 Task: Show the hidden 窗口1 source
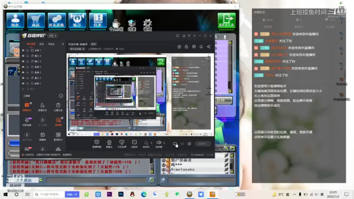pyautogui.click(x=23, y=89)
